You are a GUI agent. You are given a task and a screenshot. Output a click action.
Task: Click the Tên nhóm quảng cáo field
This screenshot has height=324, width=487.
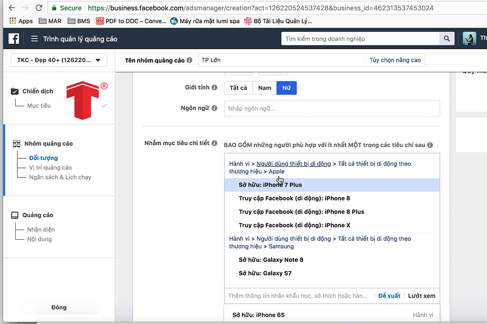click(282, 60)
